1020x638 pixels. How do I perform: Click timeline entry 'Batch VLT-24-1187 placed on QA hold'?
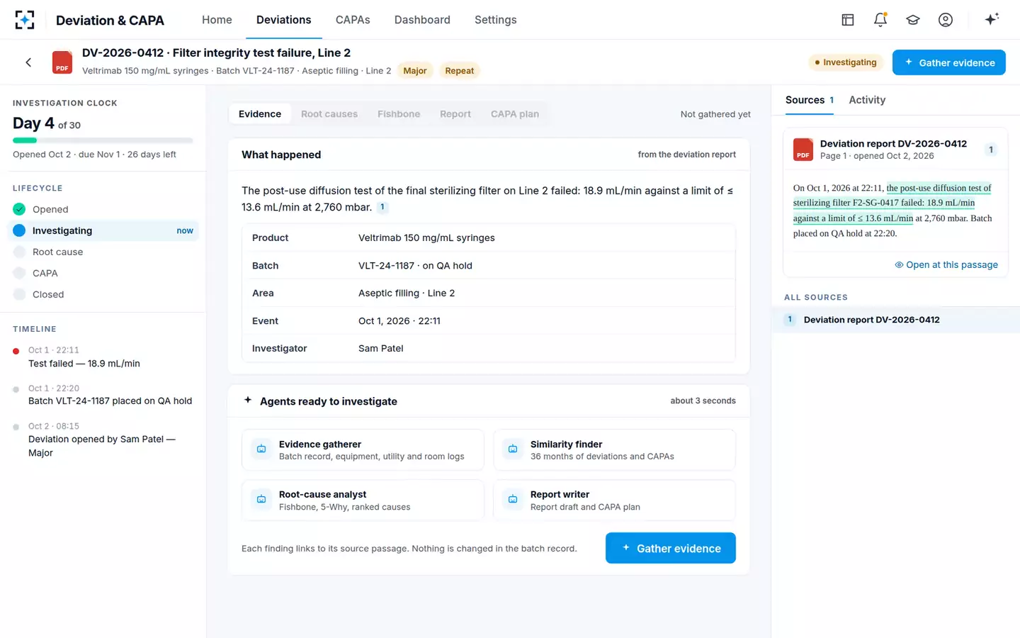click(110, 401)
